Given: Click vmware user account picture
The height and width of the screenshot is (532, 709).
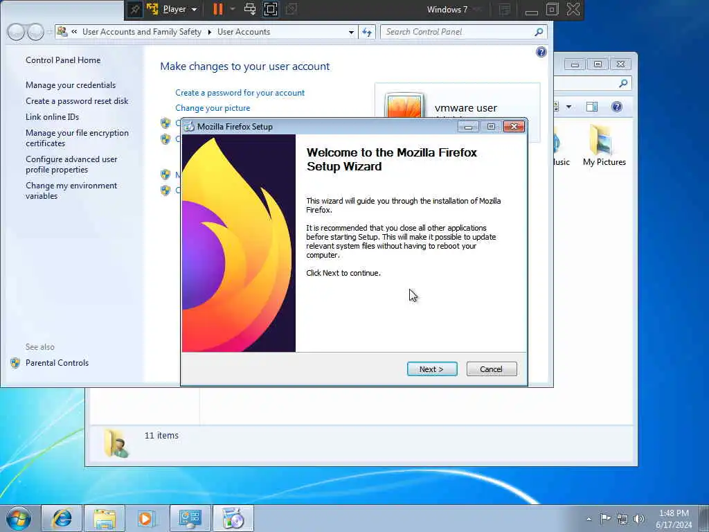Looking at the screenshot, I should coord(404,106).
